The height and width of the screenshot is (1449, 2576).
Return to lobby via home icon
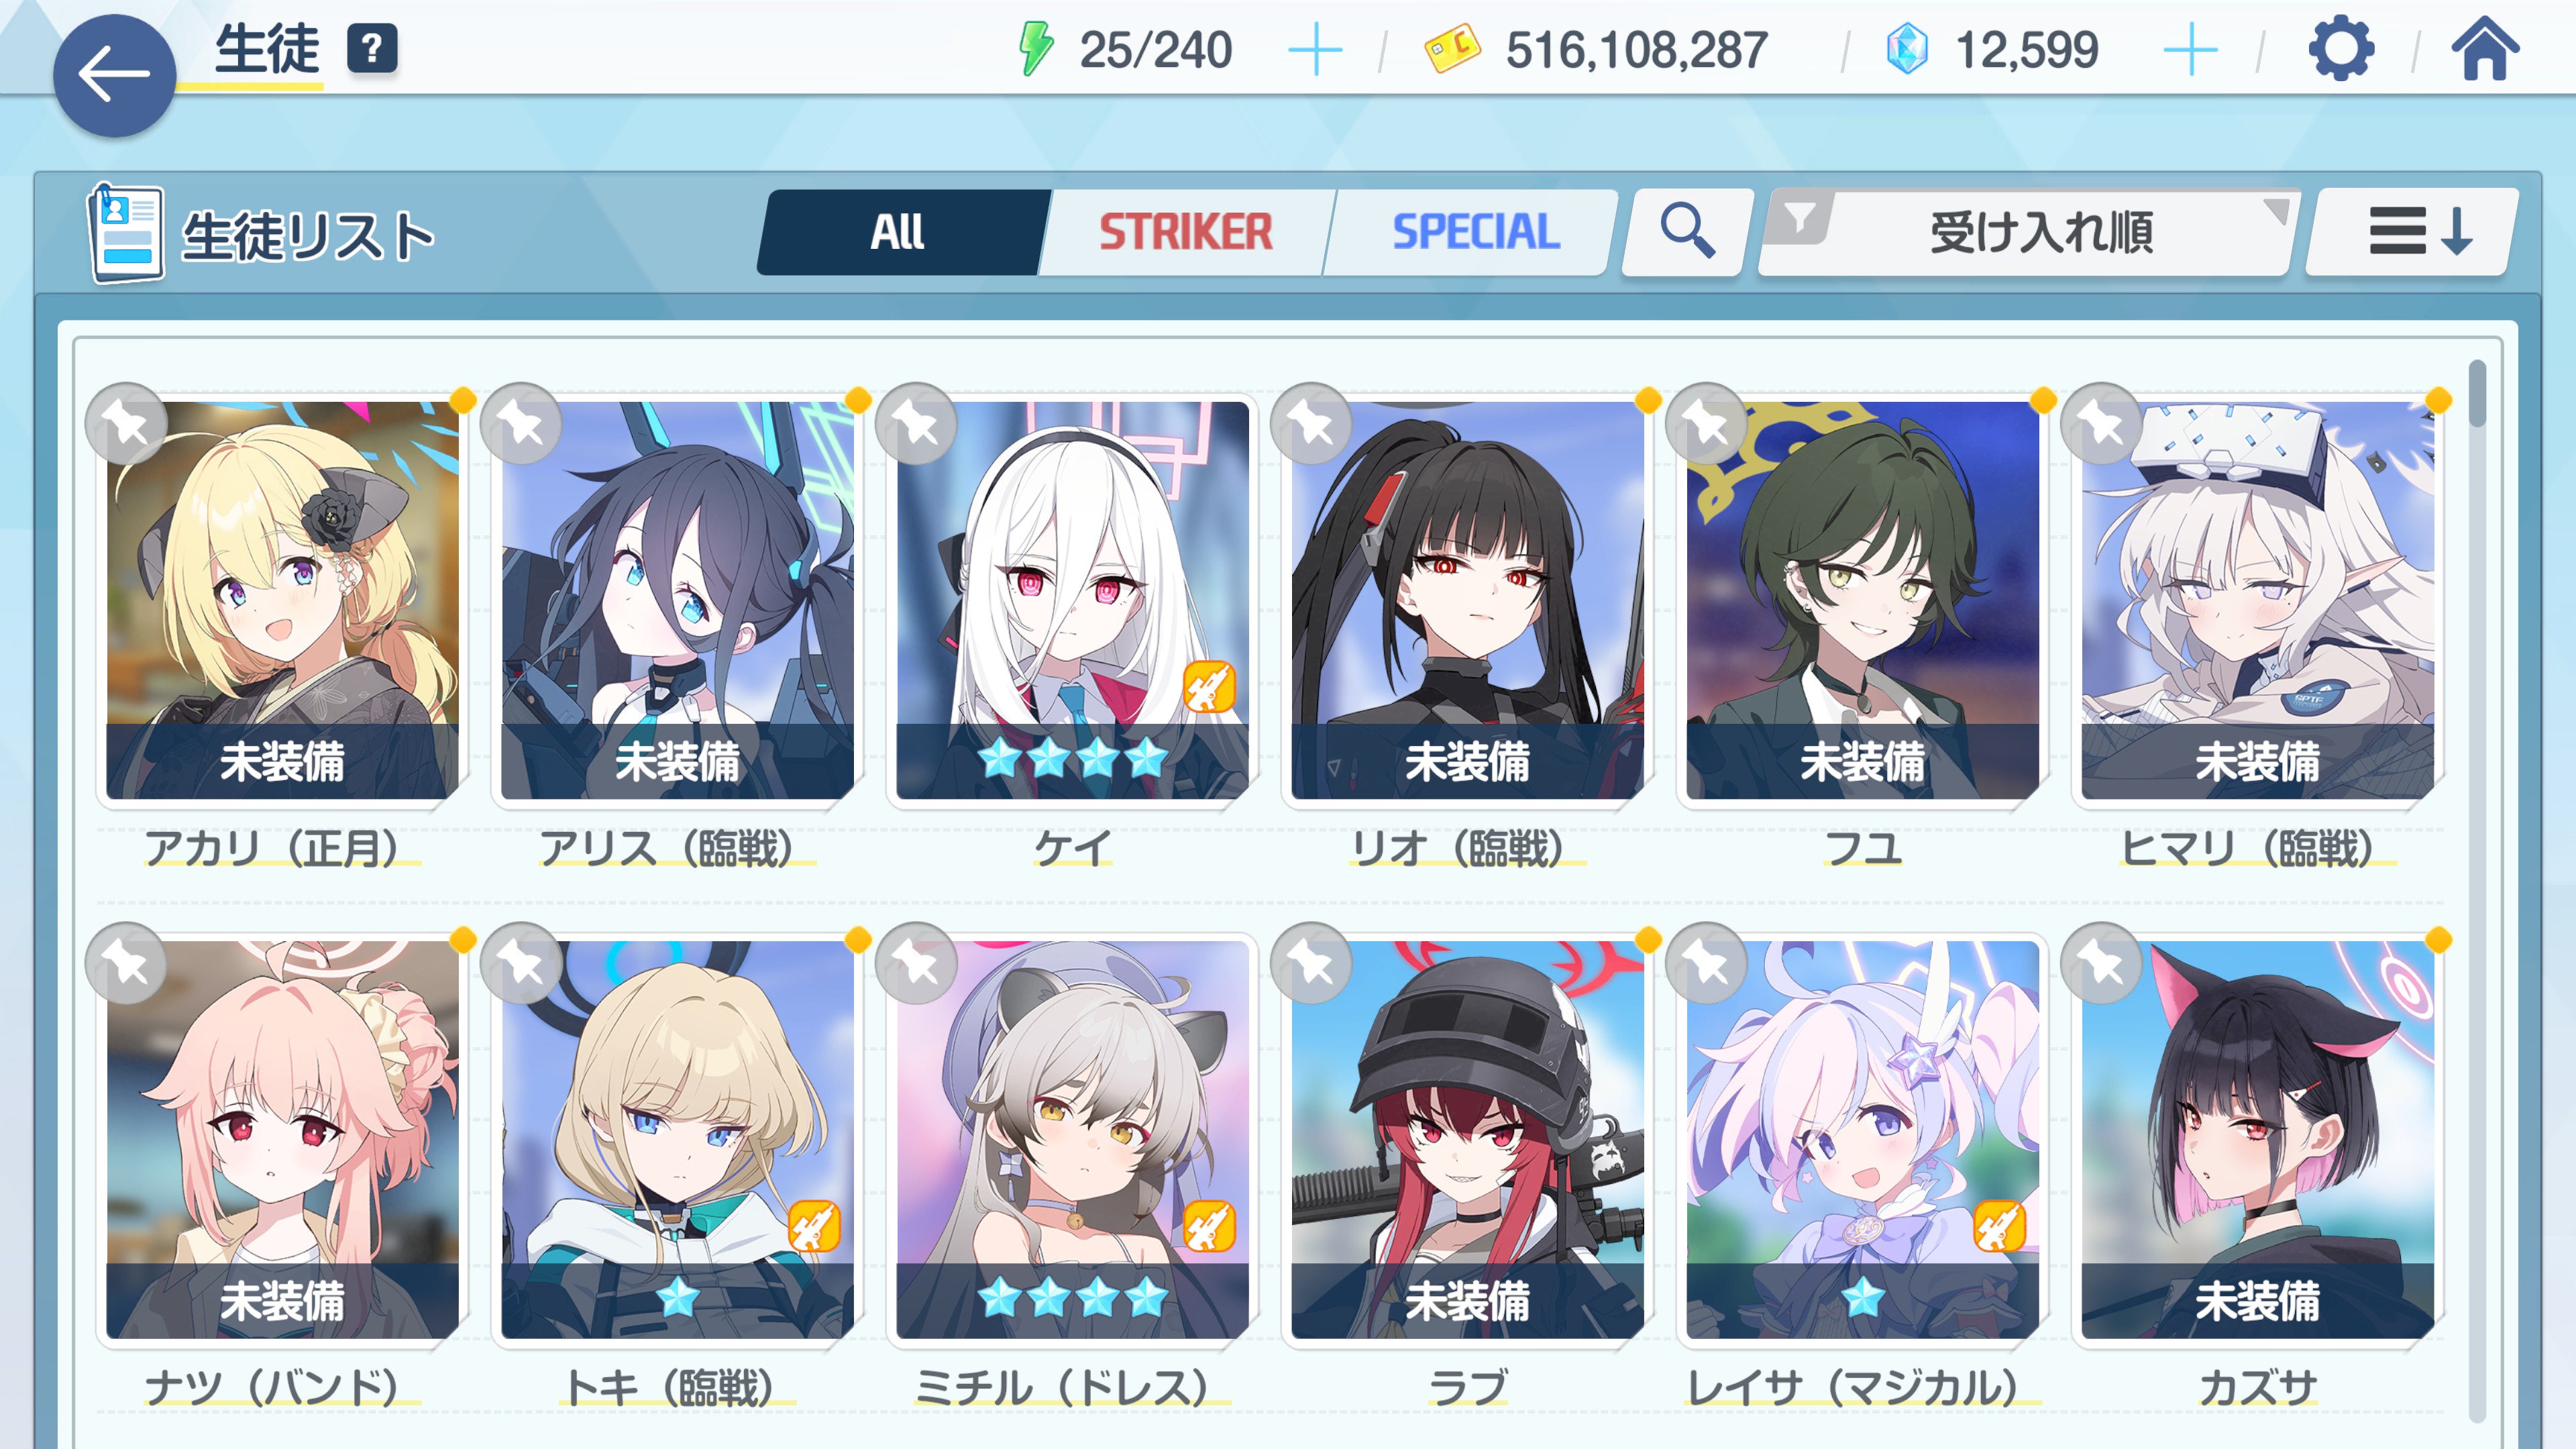tap(2484, 49)
